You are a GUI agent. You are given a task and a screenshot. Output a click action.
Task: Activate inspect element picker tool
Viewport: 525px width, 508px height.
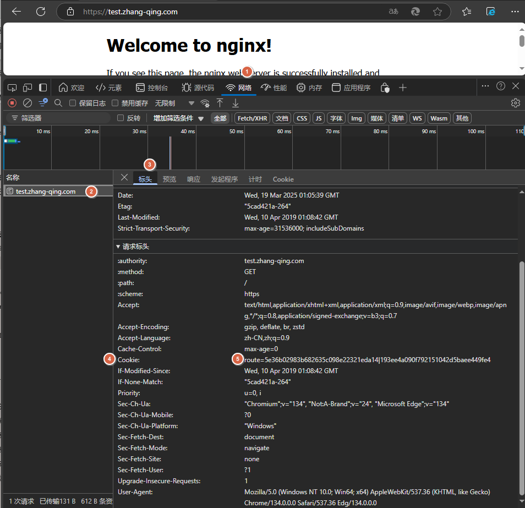pyautogui.click(x=12, y=88)
